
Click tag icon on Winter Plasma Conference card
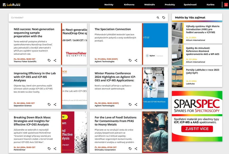[130, 104]
